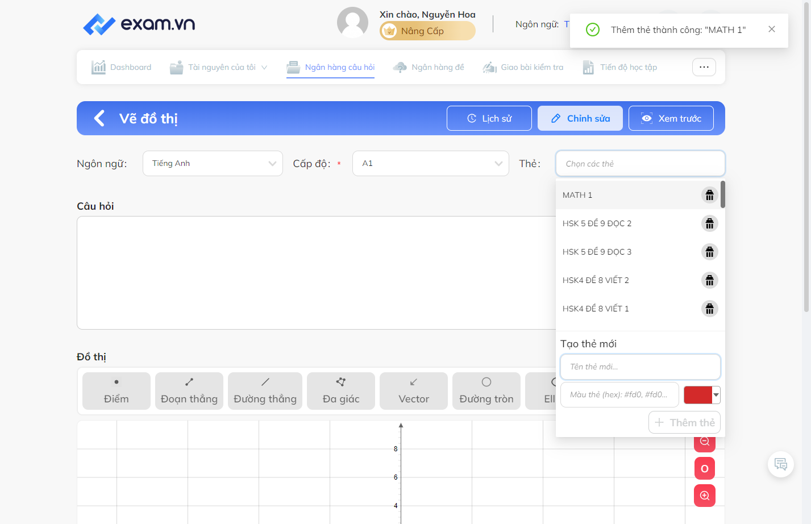Screen dimensions: 811x524
Task: Click the tag list scrollbar
Action: click(723, 194)
